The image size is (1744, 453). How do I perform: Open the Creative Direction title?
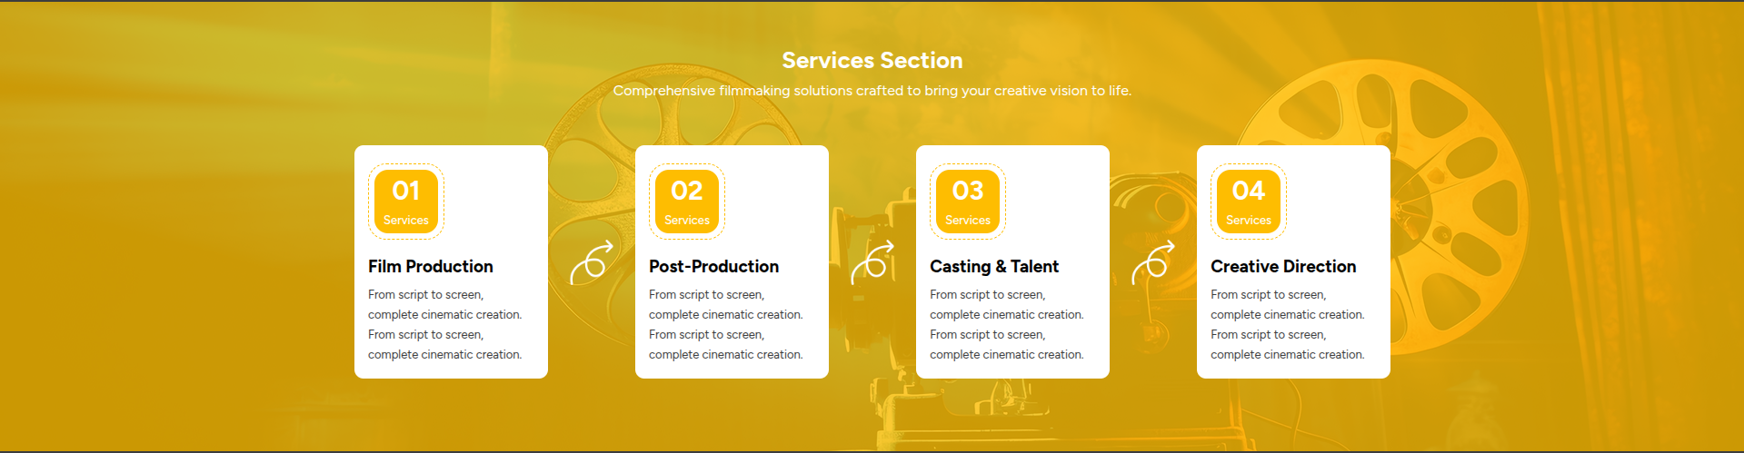coord(1283,266)
